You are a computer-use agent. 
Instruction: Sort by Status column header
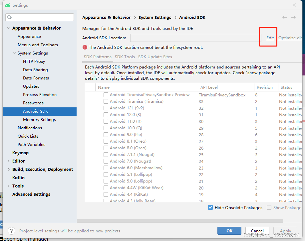(290, 87)
